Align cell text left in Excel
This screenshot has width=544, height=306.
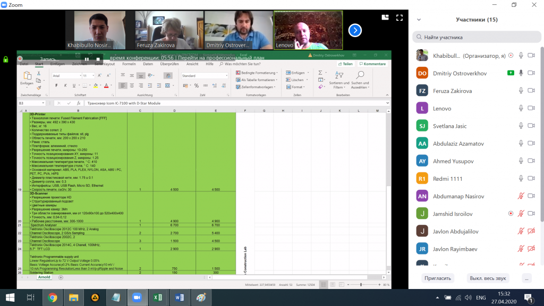click(123, 85)
